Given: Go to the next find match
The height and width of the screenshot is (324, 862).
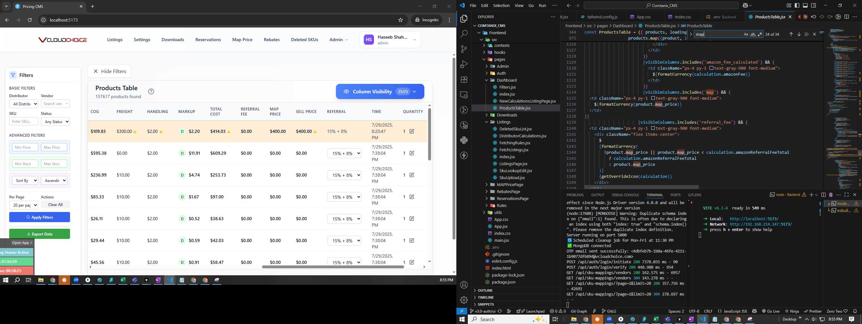Looking at the screenshot, I should 799,34.
